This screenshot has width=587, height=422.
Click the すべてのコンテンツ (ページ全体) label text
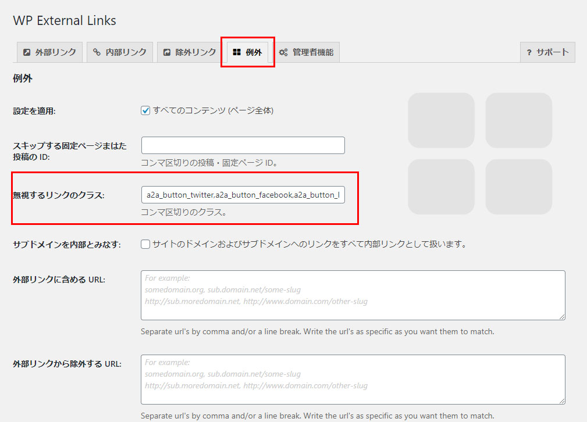(213, 110)
